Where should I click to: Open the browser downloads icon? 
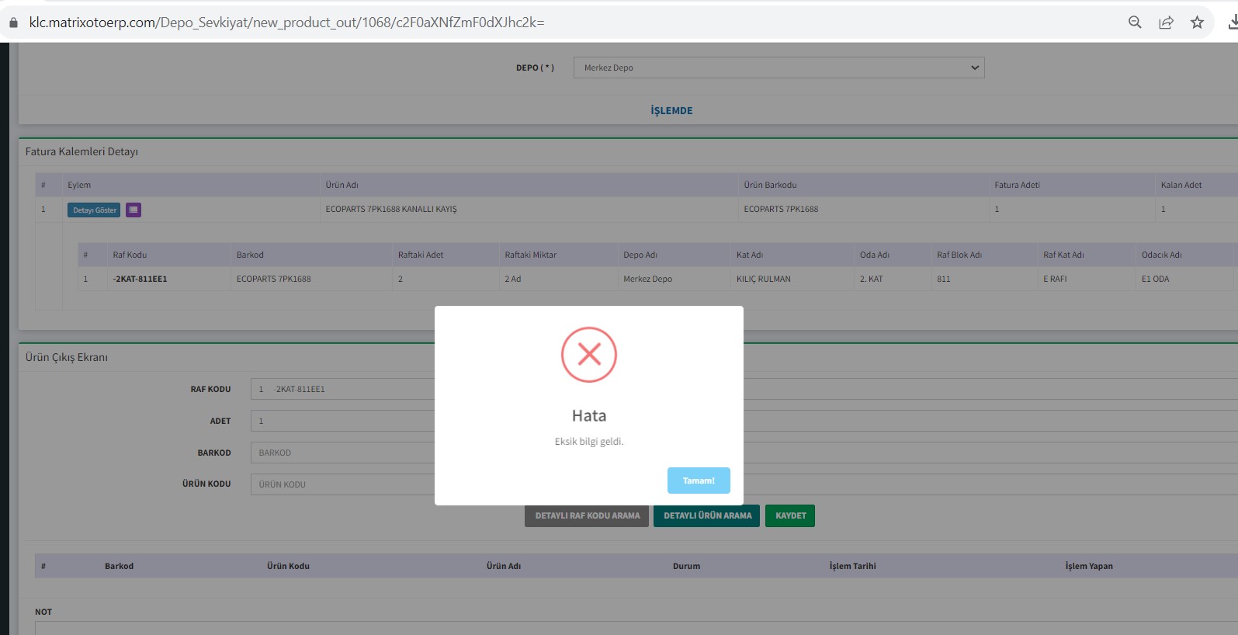click(1231, 23)
